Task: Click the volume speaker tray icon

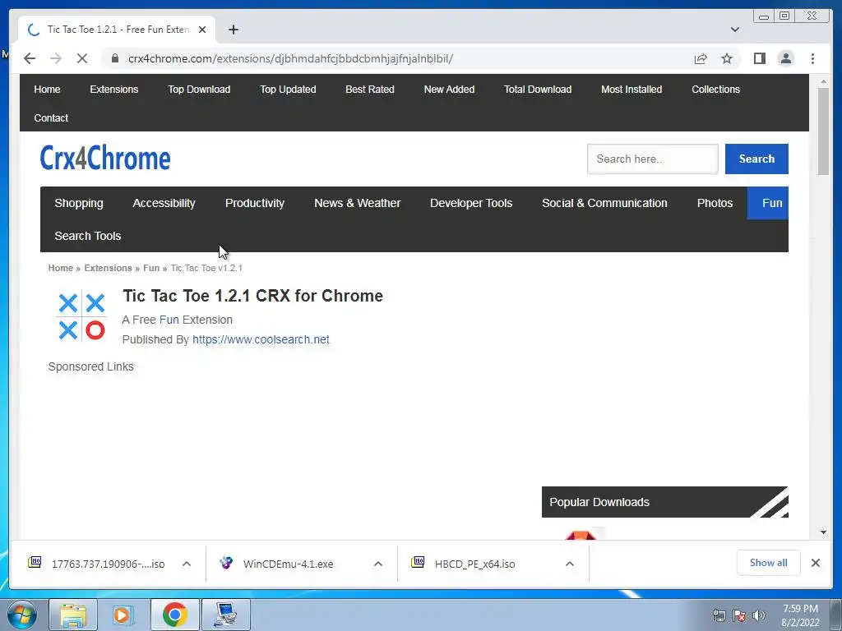Action: (758, 615)
